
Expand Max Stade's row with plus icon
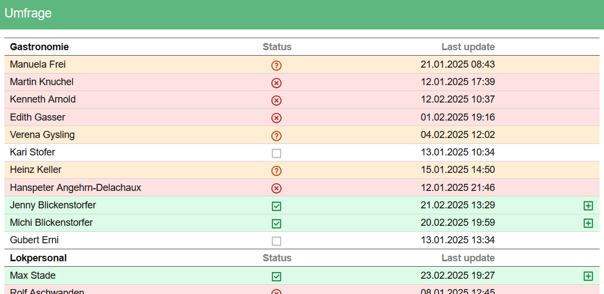[x=588, y=276]
